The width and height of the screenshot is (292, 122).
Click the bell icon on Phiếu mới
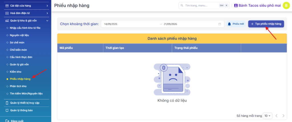coord(229,24)
